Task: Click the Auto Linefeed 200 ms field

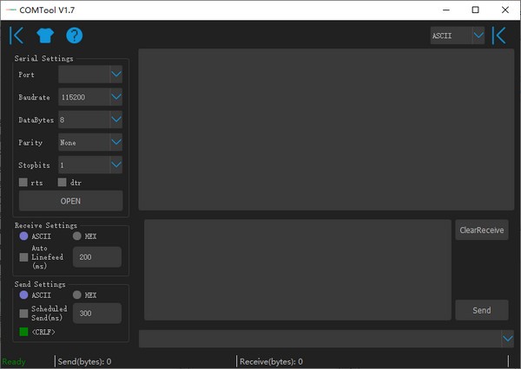Action: coord(97,257)
